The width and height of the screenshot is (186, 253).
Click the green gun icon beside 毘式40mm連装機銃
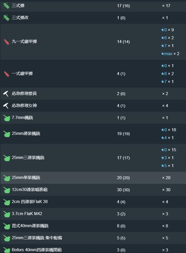[7, 226]
